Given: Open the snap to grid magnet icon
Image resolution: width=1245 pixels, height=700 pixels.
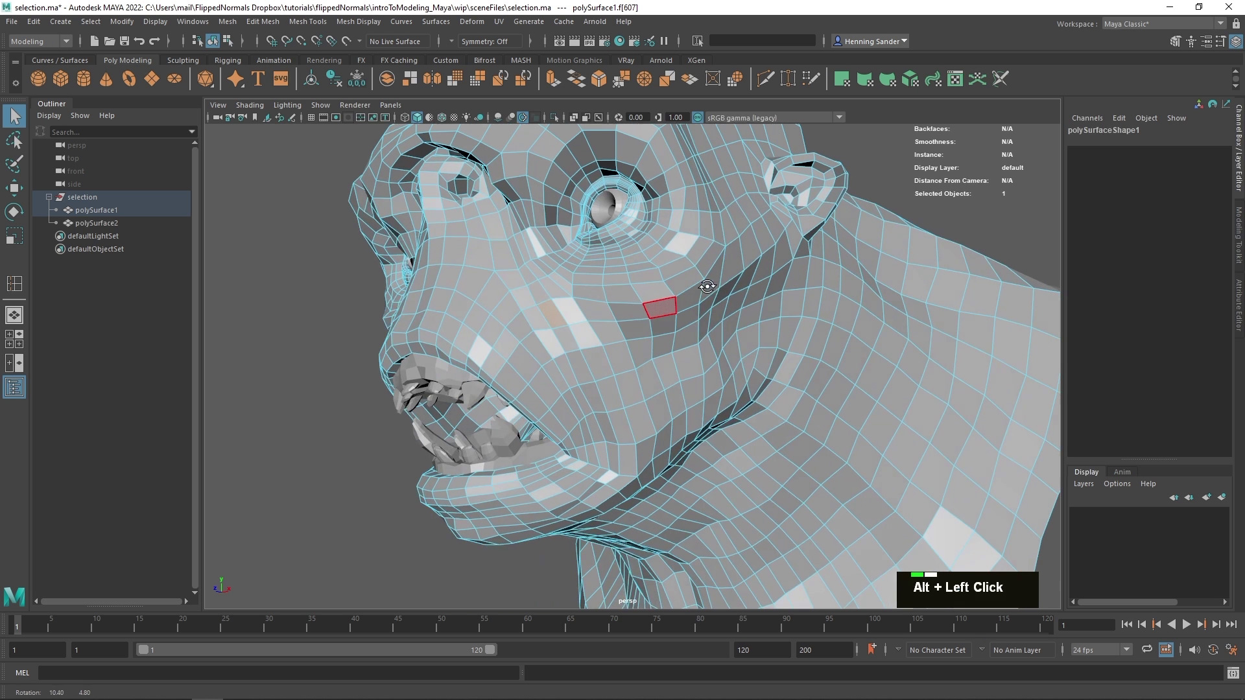Looking at the screenshot, I should coord(271,41).
